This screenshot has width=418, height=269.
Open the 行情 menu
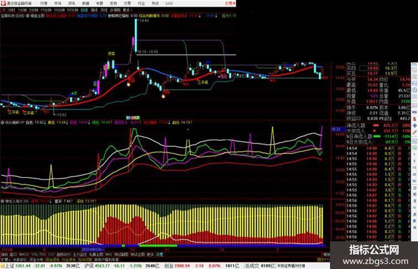coord(44,4)
